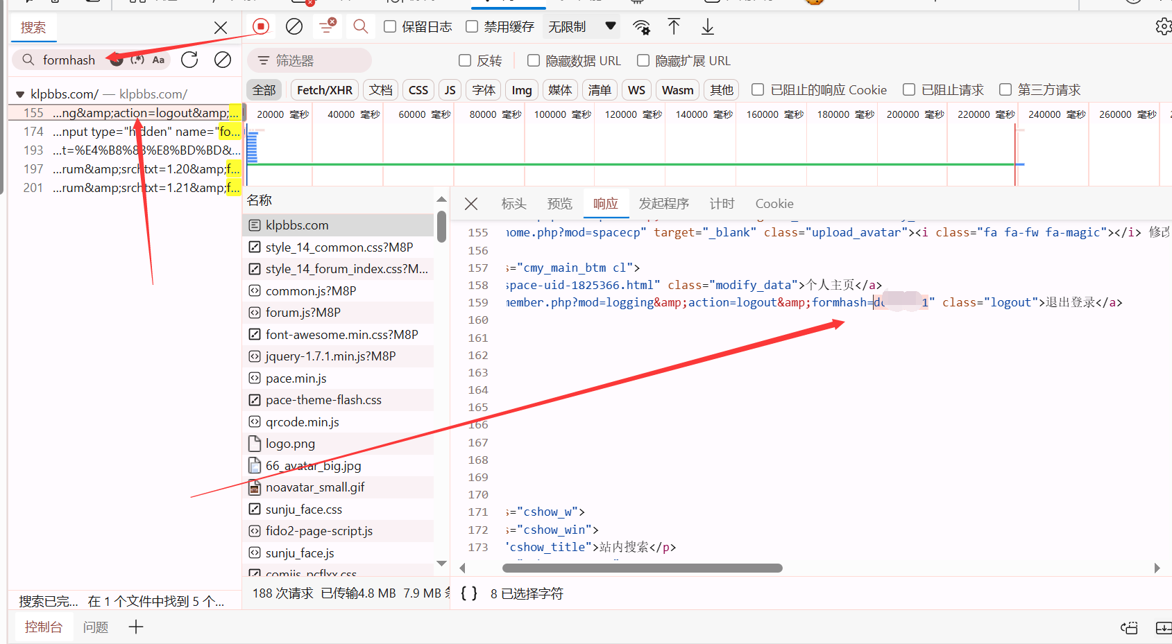This screenshot has width=1172, height=644.
Task: Check the 已阻止请求 checkbox
Action: [x=909, y=89]
